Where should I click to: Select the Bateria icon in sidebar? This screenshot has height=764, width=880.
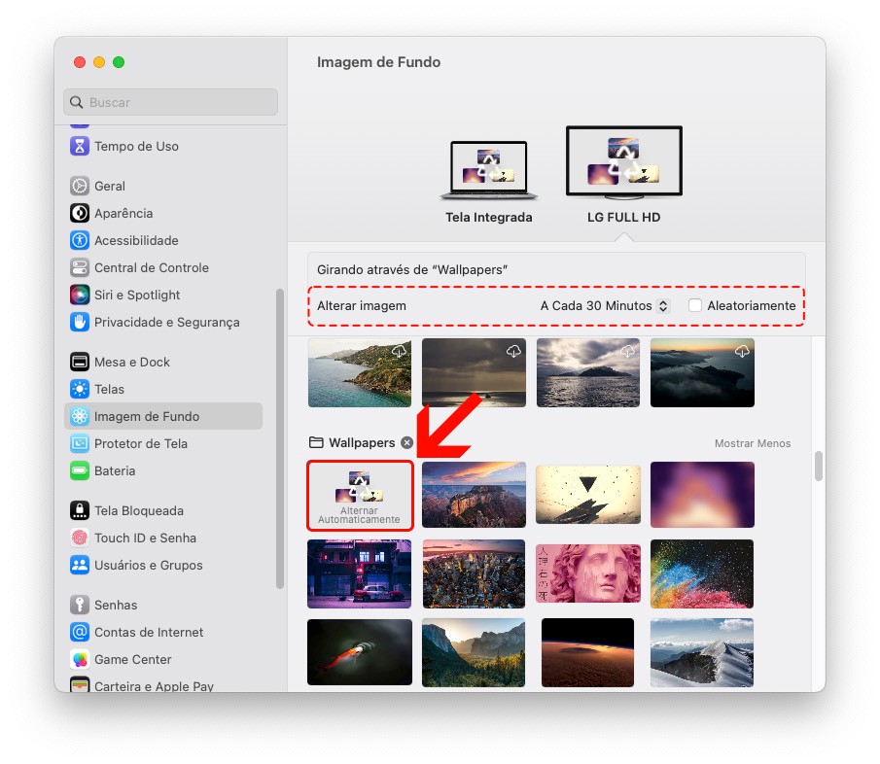(80, 471)
